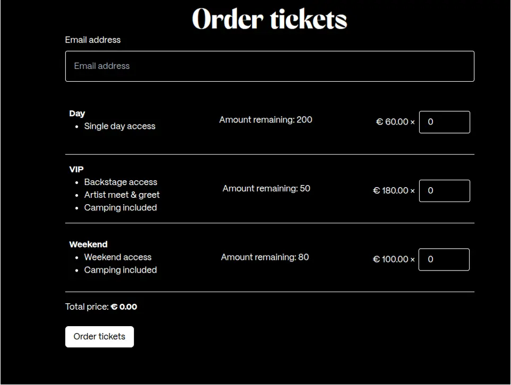Select the Day ticket label
Screen dimensions: 511x385
click(77, 113)
